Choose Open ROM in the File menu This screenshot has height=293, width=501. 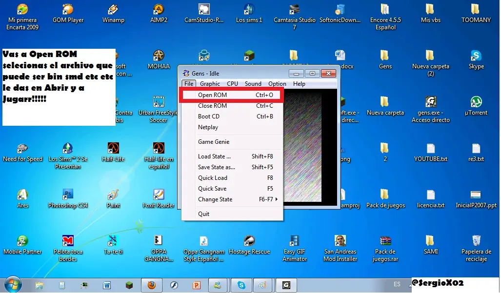[232, 95]
